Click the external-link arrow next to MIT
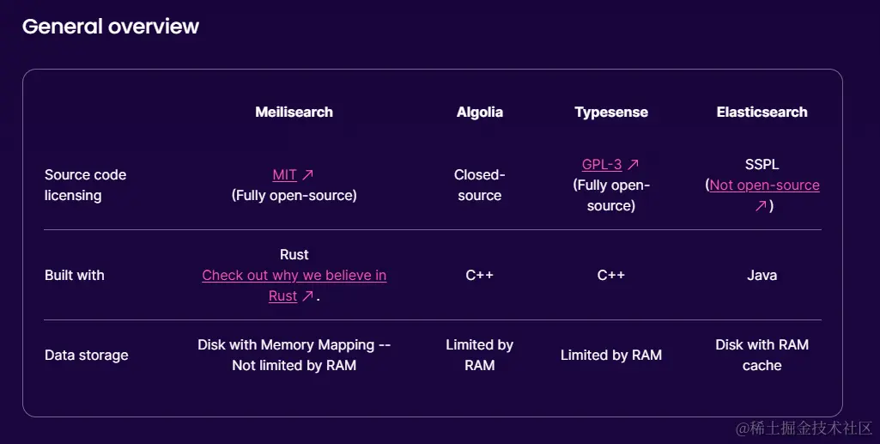The image size is (880, 444). click(307, 175)
